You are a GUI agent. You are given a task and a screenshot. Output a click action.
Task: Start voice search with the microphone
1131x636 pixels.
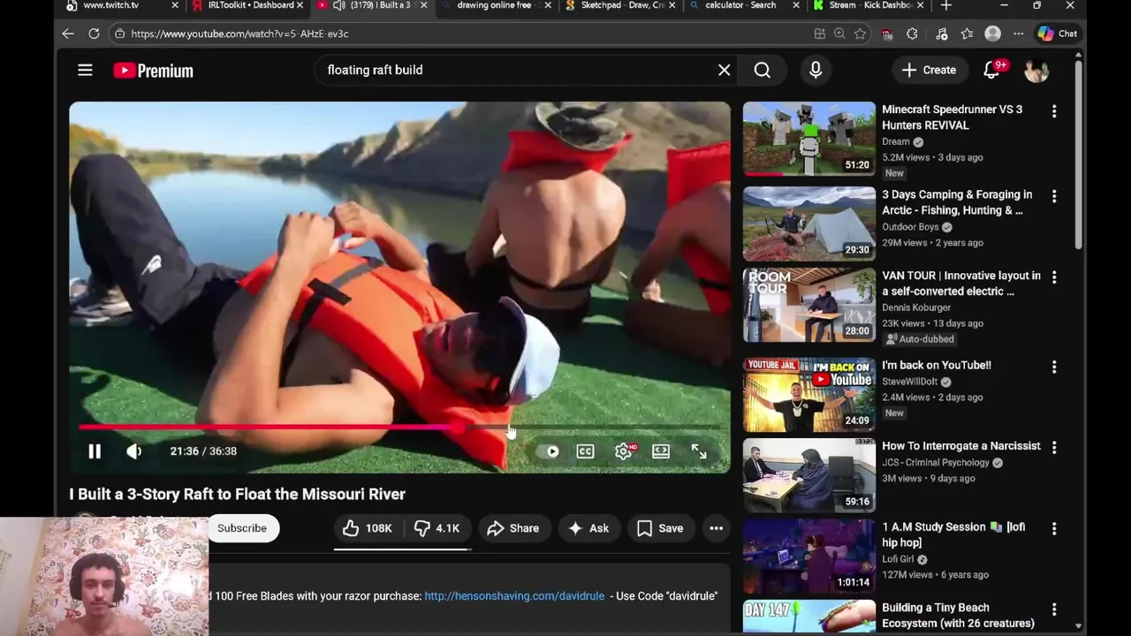(816, 70)
